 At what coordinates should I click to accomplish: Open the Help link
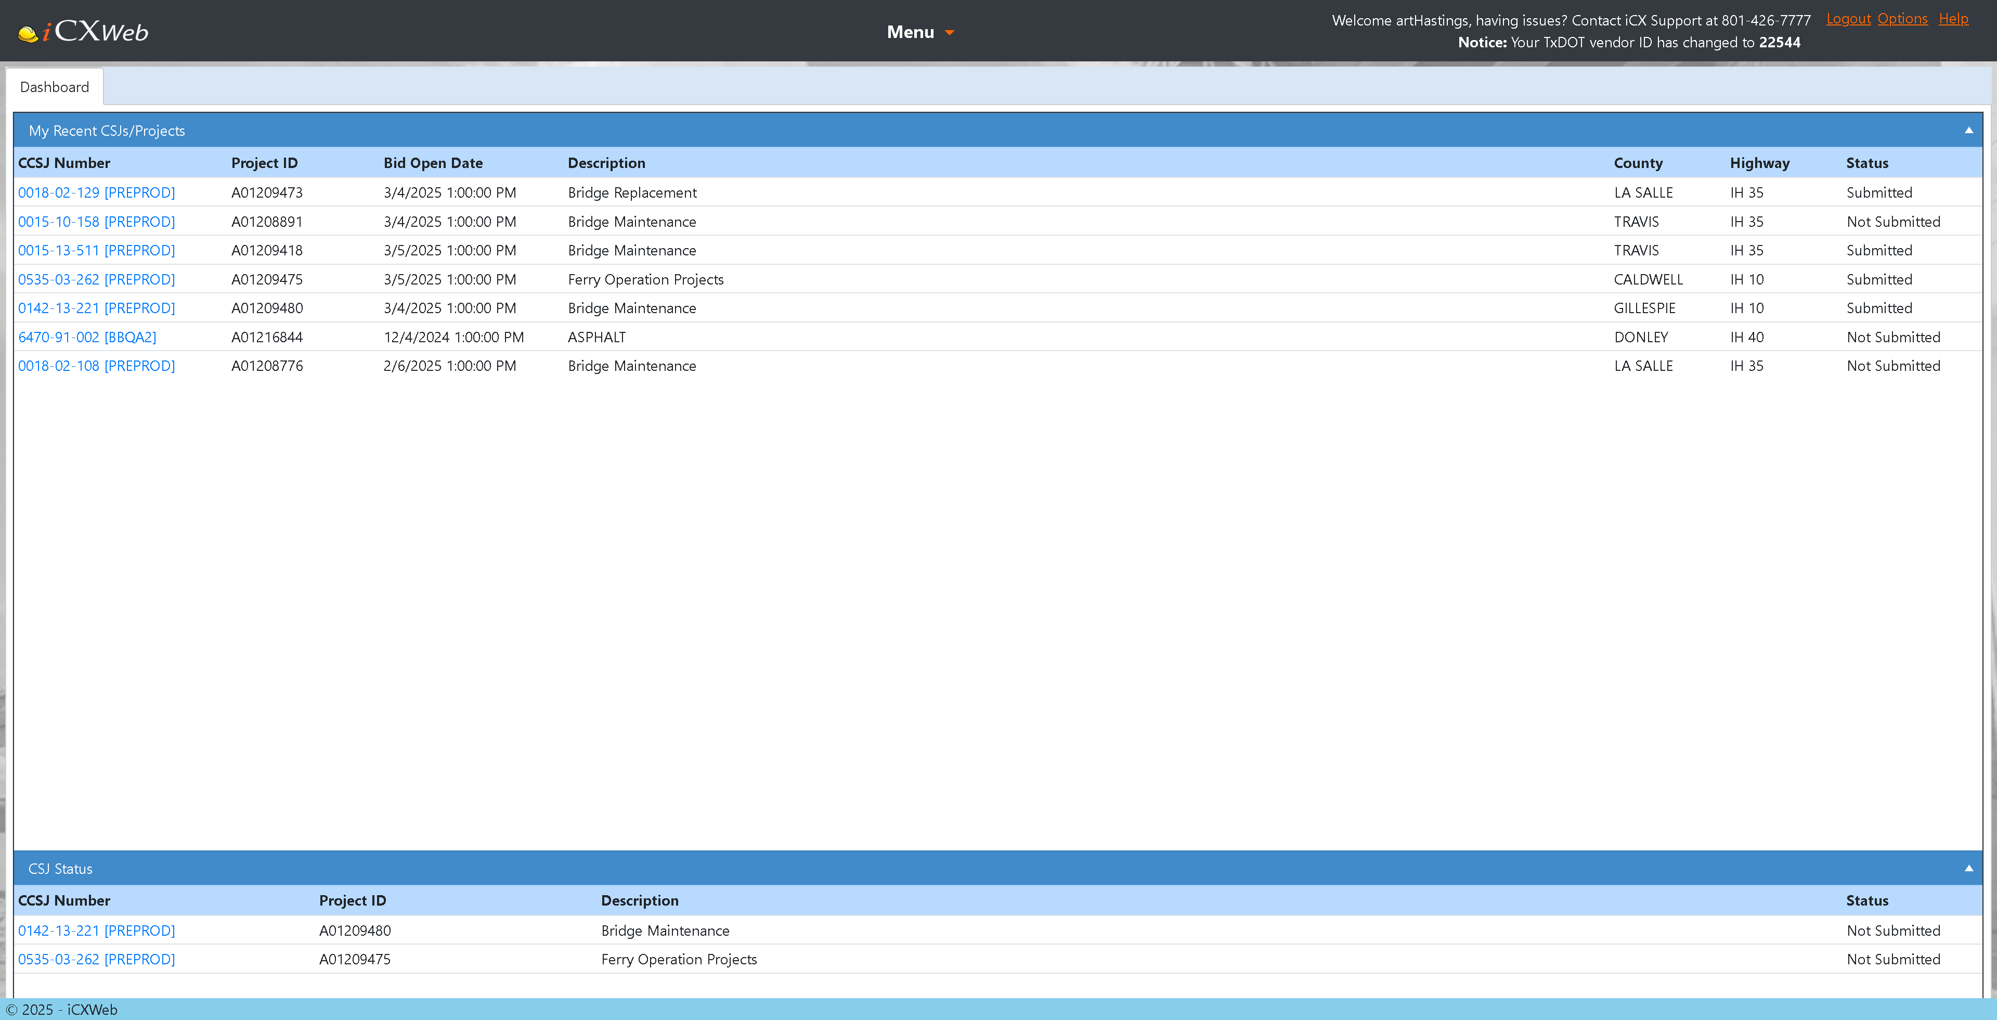(1953, 19)
